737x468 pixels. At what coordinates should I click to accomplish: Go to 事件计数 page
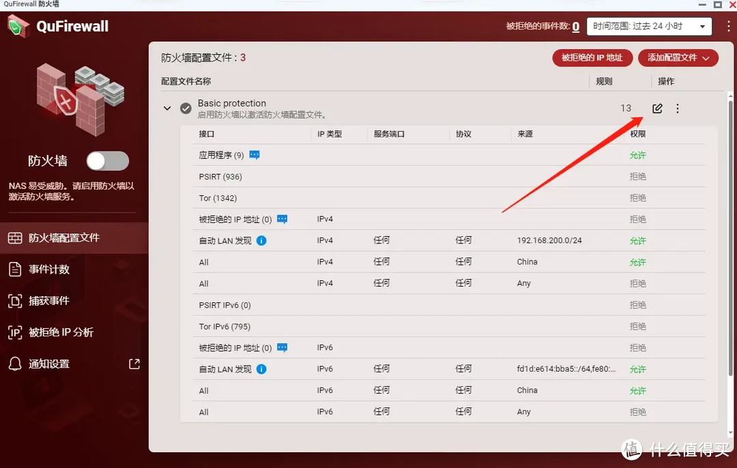pyautogui.click(x=74, y=269)
